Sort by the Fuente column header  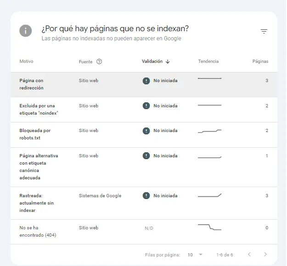(85, 62)
